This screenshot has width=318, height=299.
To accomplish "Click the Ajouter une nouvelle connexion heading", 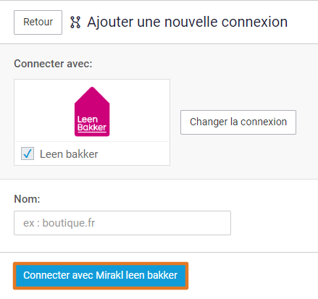I will (188, 22).
